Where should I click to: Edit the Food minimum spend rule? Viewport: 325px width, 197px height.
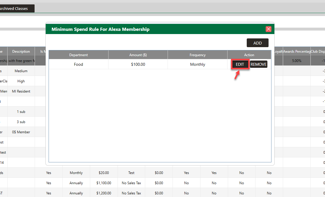(240, 64)
